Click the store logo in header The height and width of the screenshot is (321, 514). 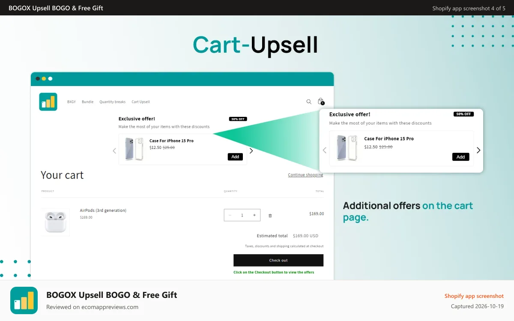48,102
